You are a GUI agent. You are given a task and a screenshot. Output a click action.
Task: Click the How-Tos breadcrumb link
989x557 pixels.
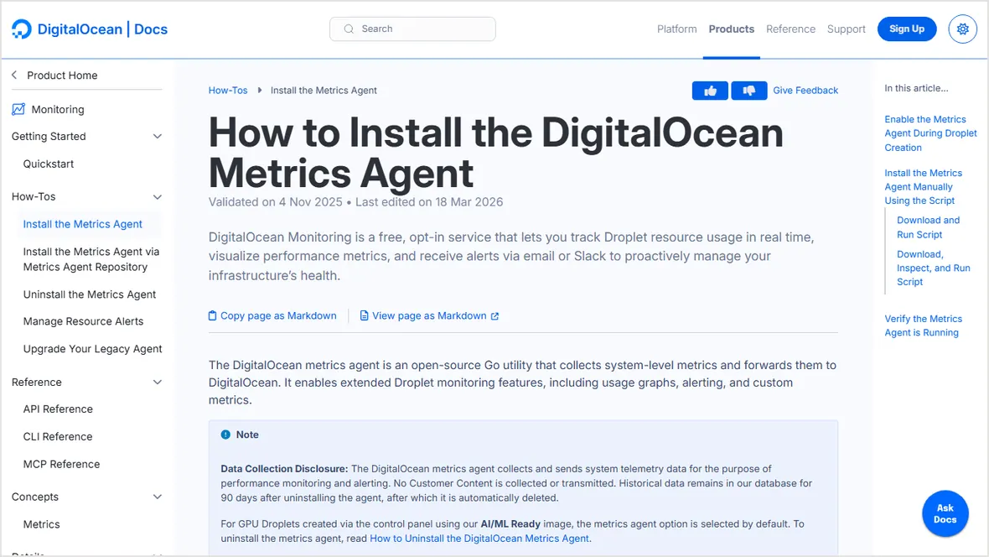pyautogui.click(x=228, y=91)
